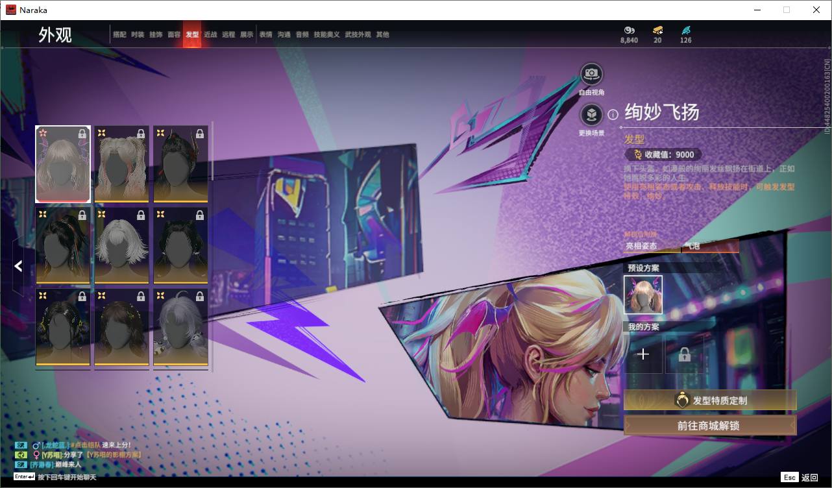
Task: Select black hairstyle with red horn ornament
Action: point(181,164)
